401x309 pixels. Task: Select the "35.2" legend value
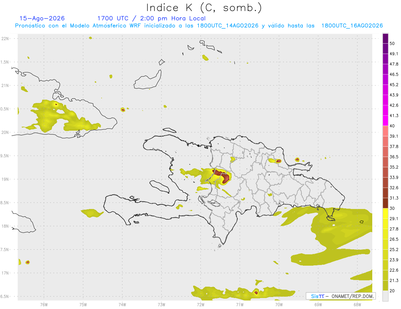click(x=394, y=167)
